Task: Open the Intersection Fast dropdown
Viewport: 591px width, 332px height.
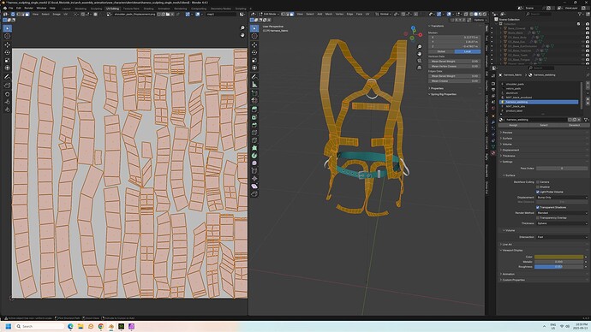Action: [x=562, y=237]
